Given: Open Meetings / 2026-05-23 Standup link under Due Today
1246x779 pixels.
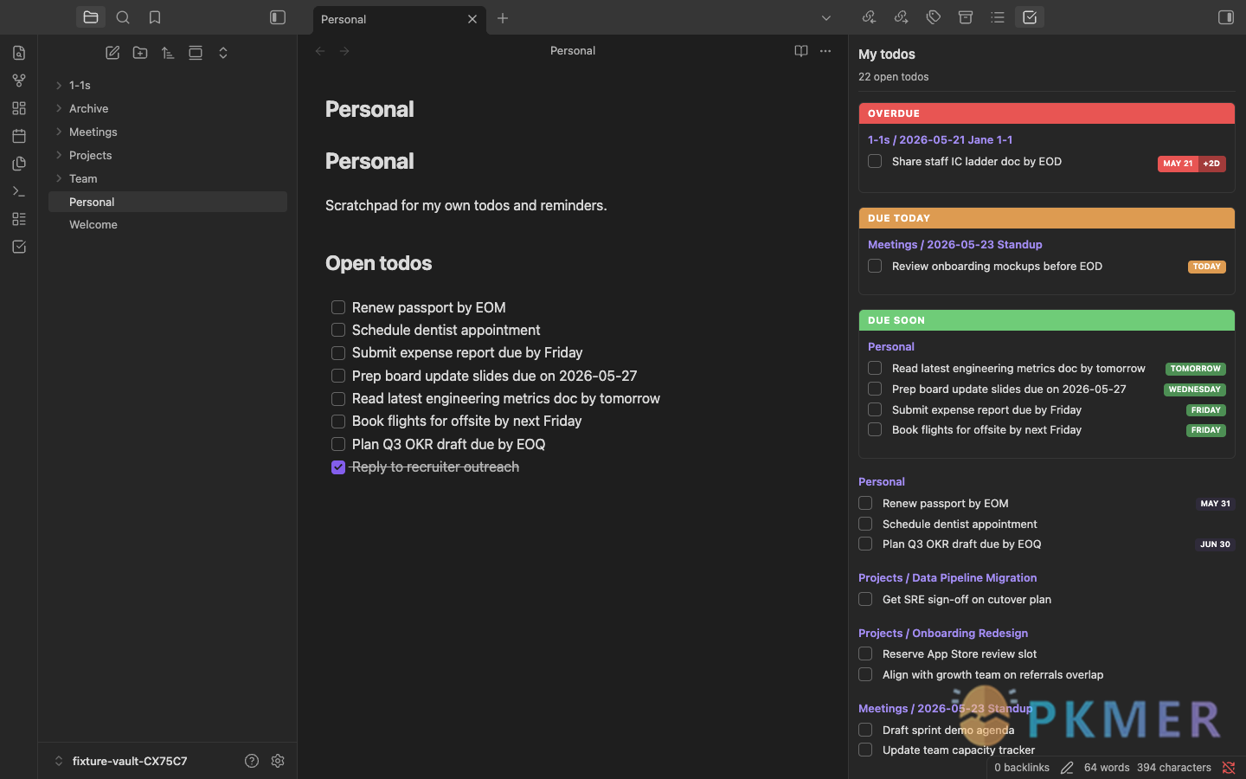Looking at the screenshot, I should click(x=954, y=244).
